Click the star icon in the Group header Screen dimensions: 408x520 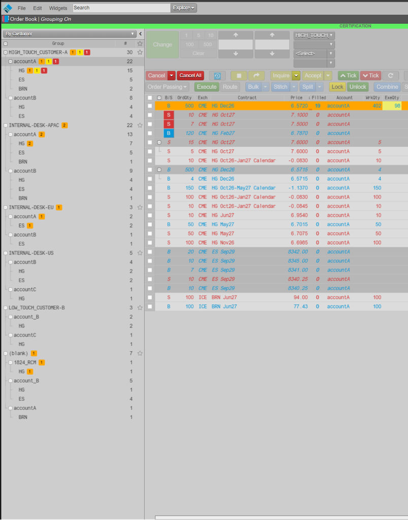coord(140,44)
